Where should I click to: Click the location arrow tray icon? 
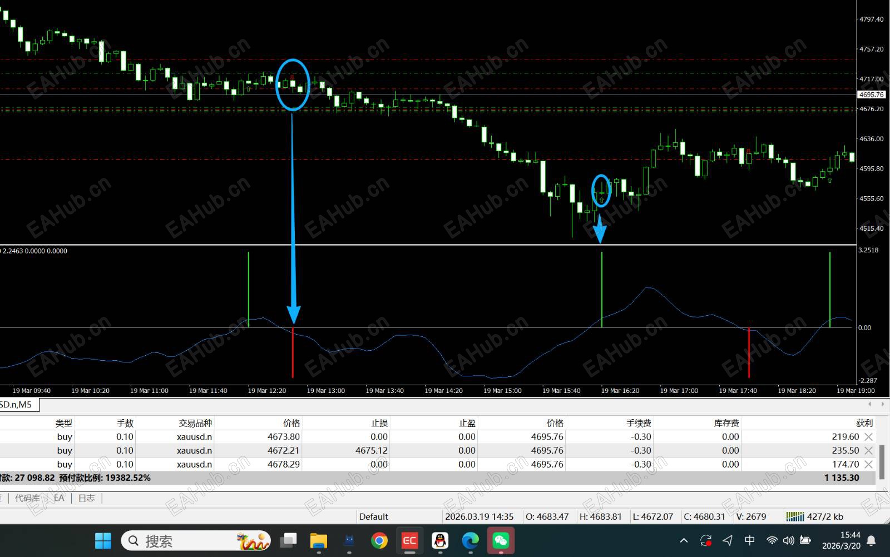[728, 540]
